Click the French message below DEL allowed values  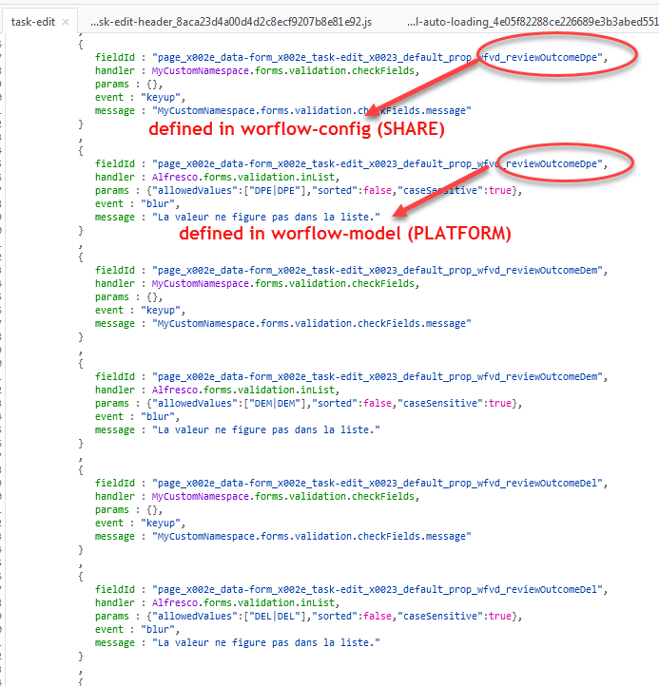266,642
